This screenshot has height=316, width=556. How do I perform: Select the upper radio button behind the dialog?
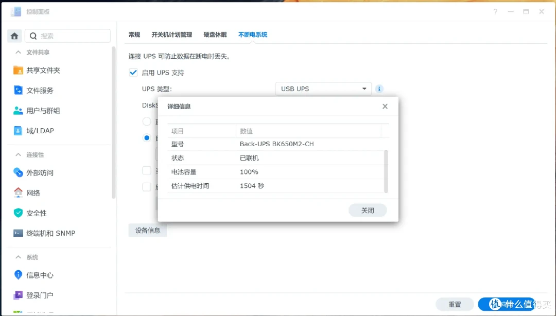tap(146, 121)
